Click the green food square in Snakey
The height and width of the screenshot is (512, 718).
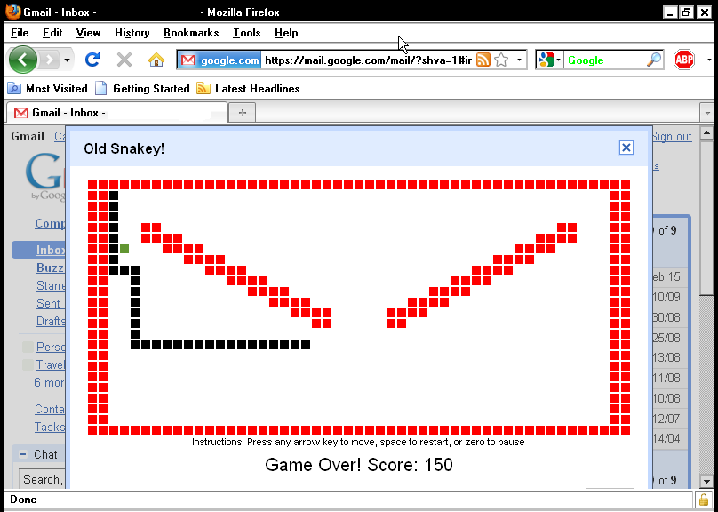124,249
